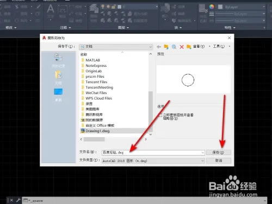Click the create new folder icon
Viewport: 272px width, 204px height.
[189, 47]
